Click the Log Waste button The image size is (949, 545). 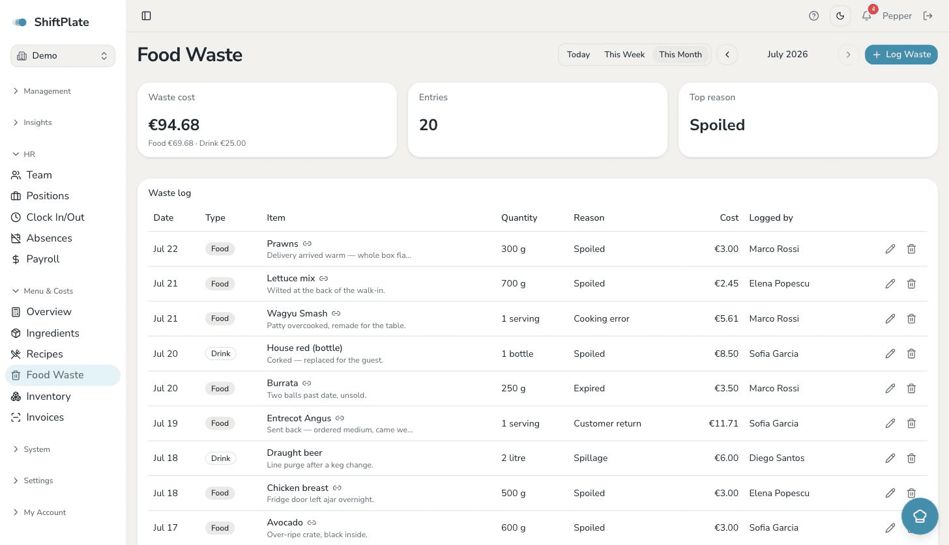coord(901,55)
